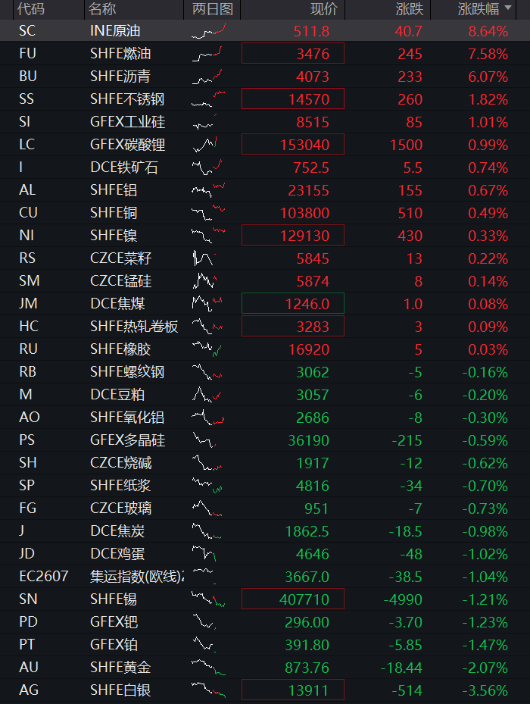Screen dimensions: 530x704
Task: Sort by the 涨跌 column header
Action: (x=410, y=9)
